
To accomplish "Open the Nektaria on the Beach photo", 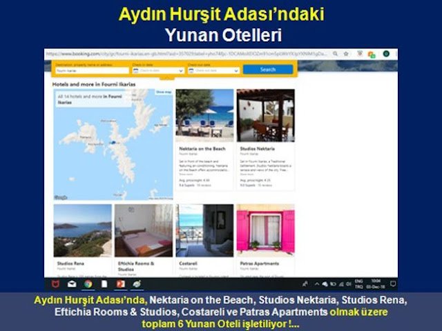I will tap(204, 114).
